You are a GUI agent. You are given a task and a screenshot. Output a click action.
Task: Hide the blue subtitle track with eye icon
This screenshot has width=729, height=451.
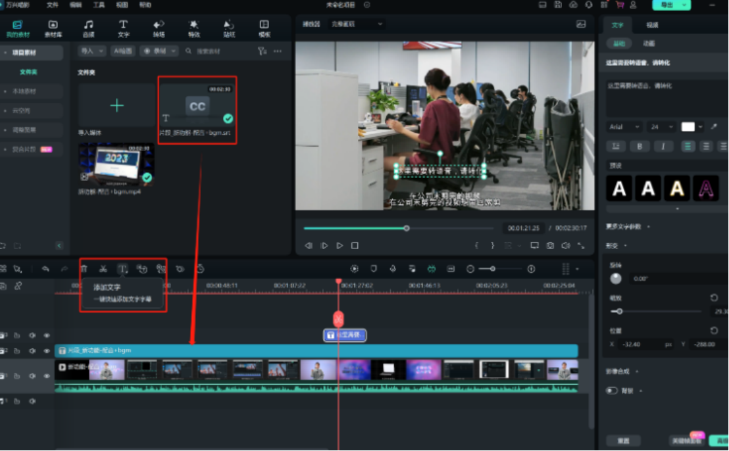[47, 352]
